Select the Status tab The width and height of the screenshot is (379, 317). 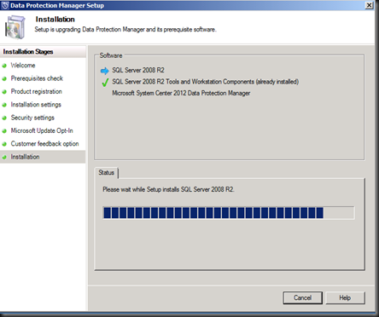tap(107, 172)
